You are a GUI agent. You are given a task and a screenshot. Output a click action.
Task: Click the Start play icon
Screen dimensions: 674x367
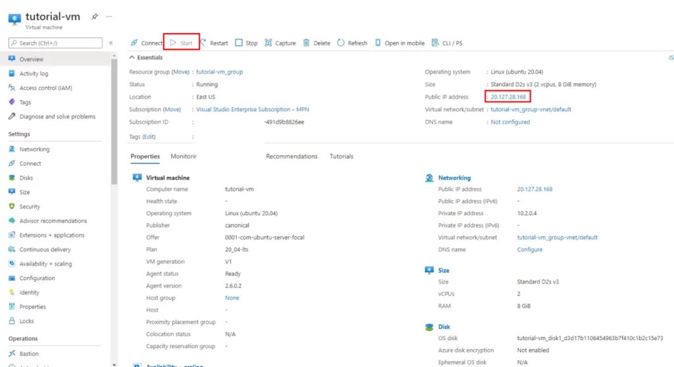point(173,43)
